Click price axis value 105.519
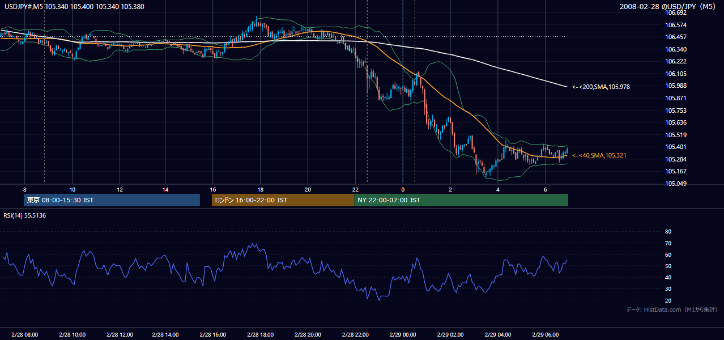This screenshot has width=724, height=340. click(x=676, y=135)
